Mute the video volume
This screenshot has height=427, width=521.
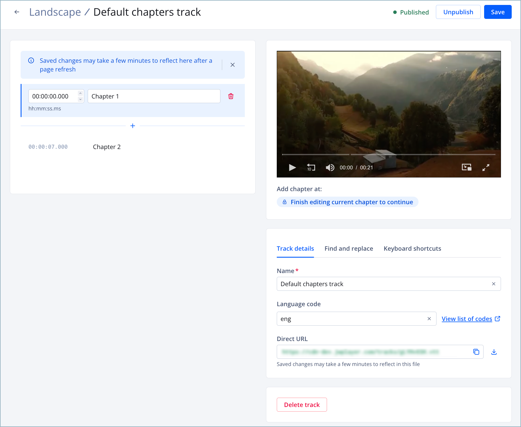(330, 168)
